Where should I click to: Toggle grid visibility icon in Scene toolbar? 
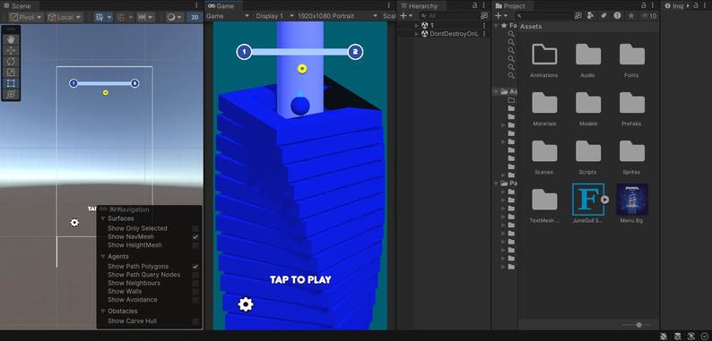tap(99, 17)
